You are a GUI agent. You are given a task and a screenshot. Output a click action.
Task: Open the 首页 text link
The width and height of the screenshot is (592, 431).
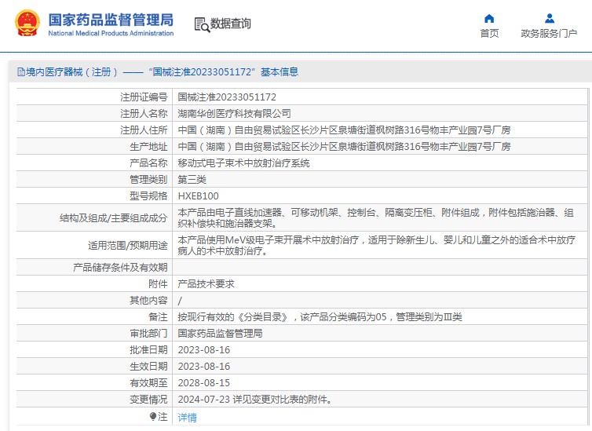pyautogui.click(x=489, y=33)
